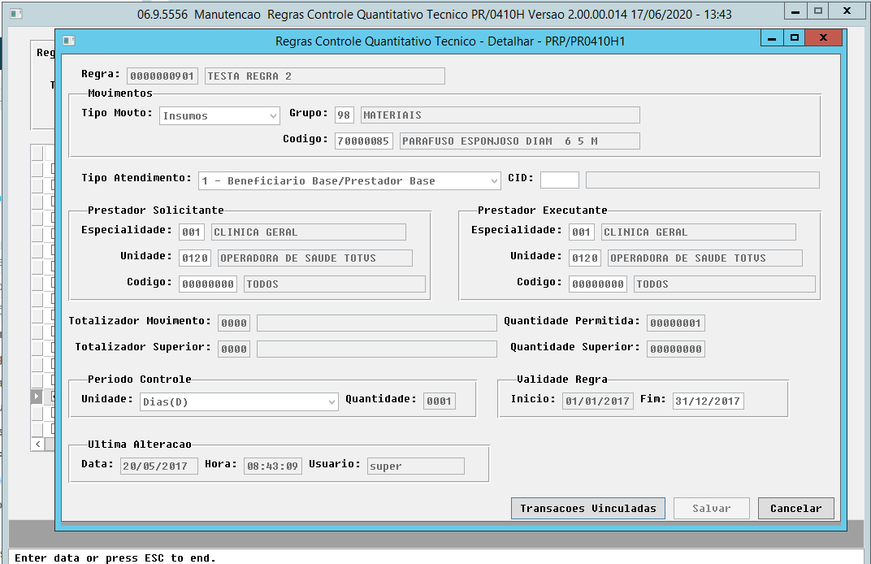Click the Quantidade Superior field

[676, 349]
